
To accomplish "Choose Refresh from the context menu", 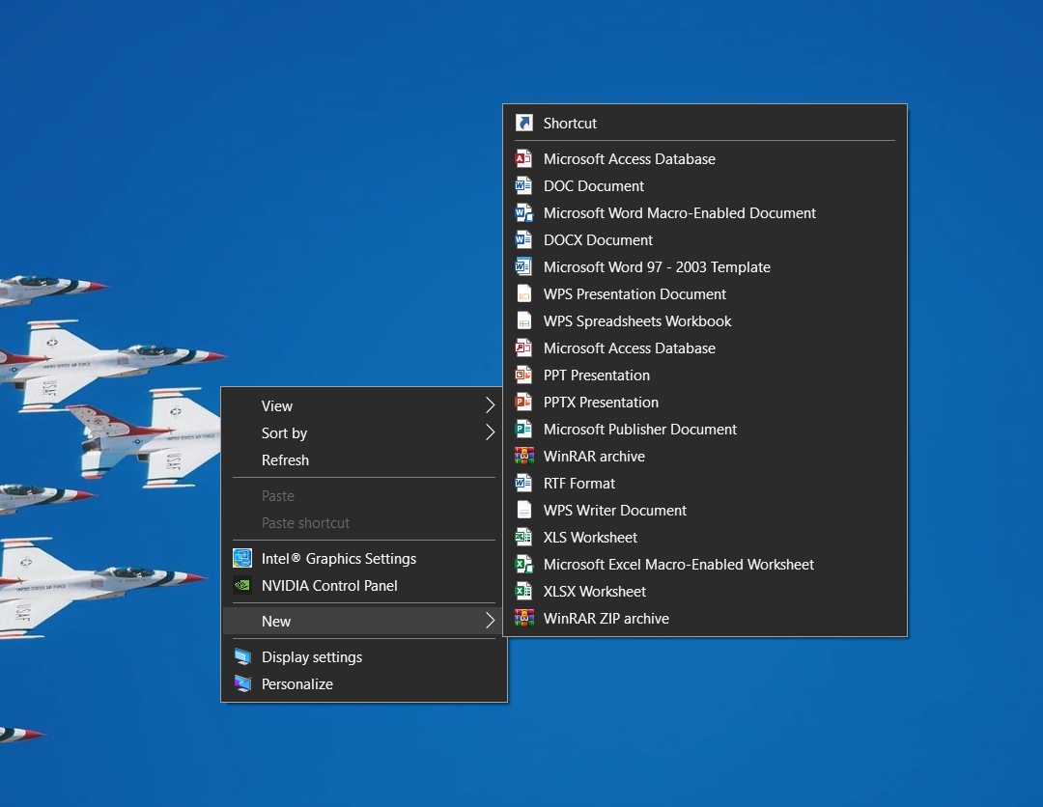I will (x=364, y=460).
